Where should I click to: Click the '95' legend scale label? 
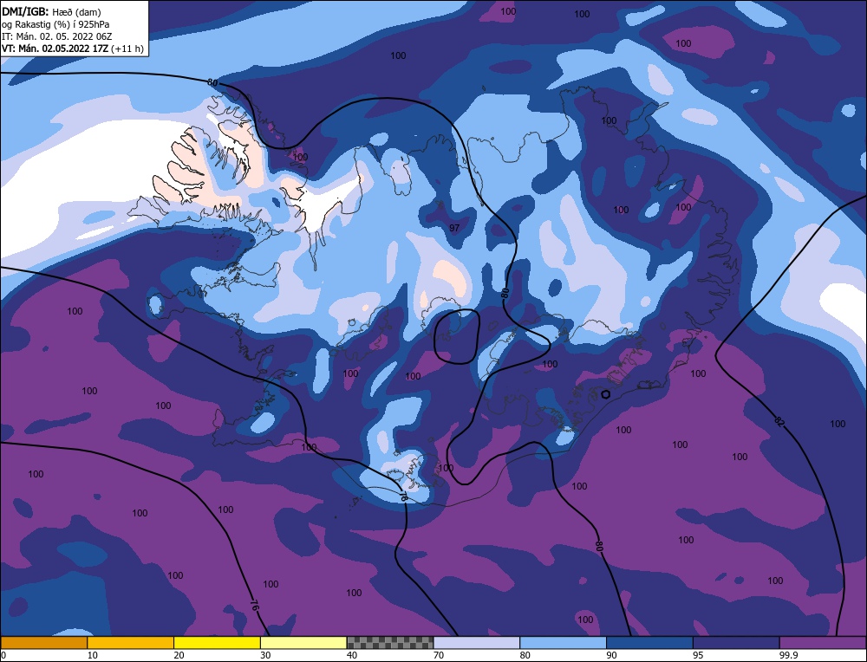coord(698,655)
